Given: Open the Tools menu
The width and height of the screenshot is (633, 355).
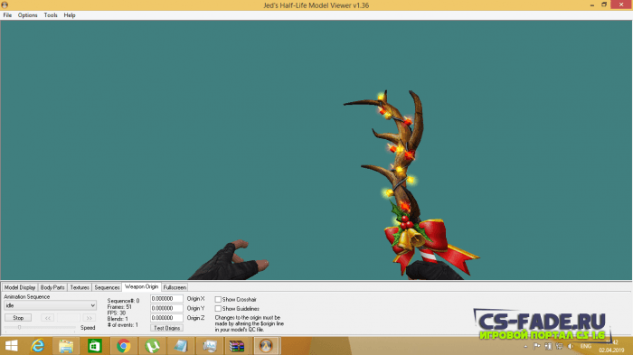Looking at the screenshot, I should tap(51, 15).
